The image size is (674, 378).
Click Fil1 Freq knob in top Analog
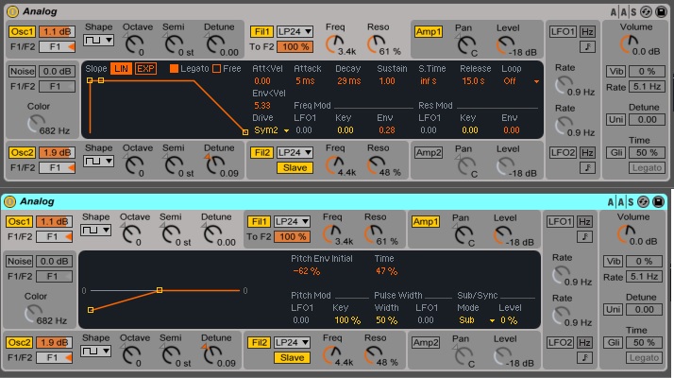tap(335, 43)
